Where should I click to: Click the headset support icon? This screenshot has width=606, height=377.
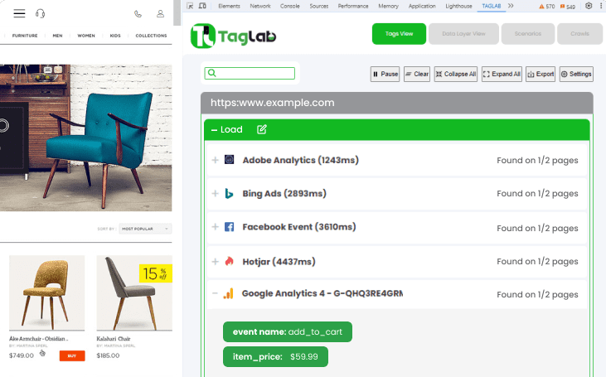tap(40, 14)
